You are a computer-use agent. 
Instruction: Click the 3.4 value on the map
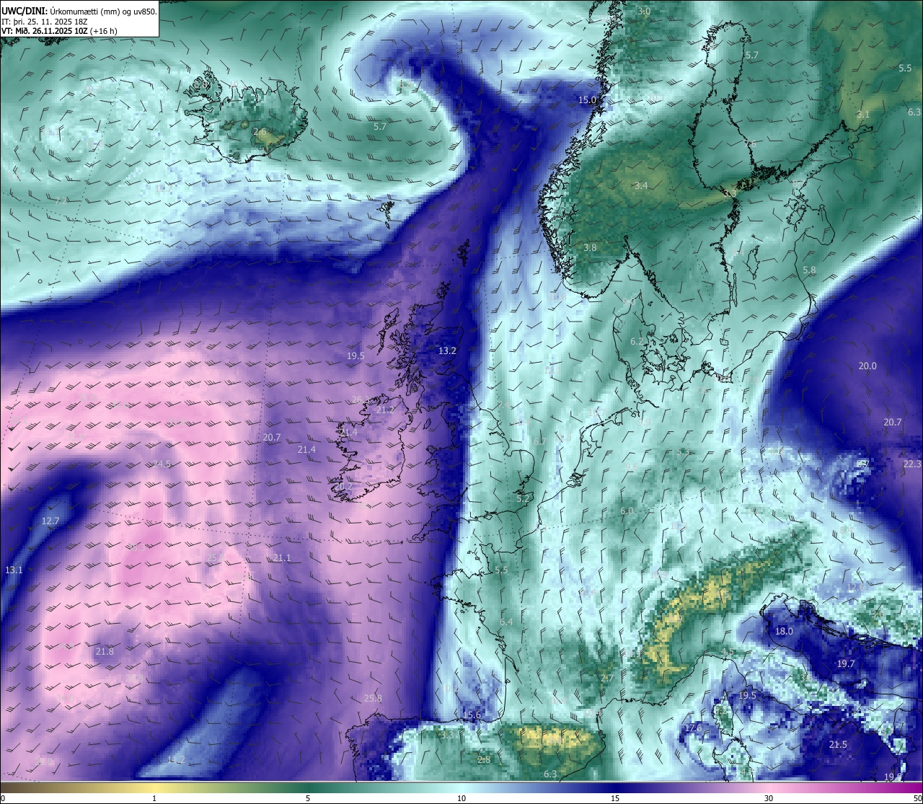tap(641, 186)
